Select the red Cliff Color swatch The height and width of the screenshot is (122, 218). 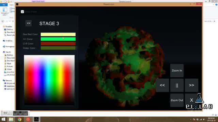58,43
